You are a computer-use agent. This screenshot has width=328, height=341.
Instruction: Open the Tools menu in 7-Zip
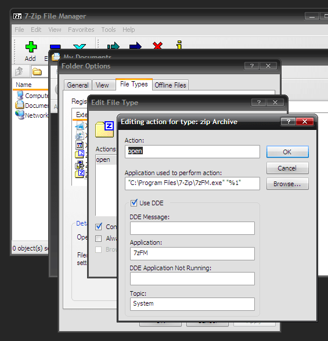[x=109, y=30]
